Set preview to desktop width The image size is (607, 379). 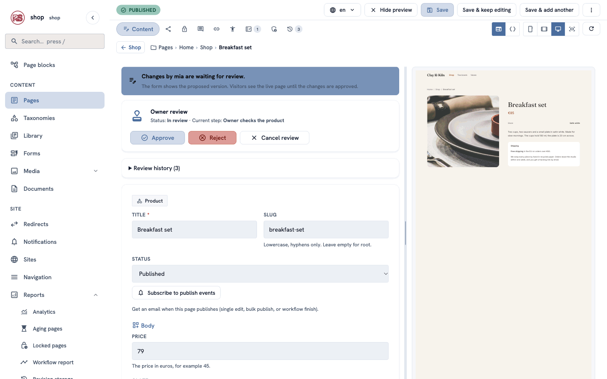(x=558, y=29)
